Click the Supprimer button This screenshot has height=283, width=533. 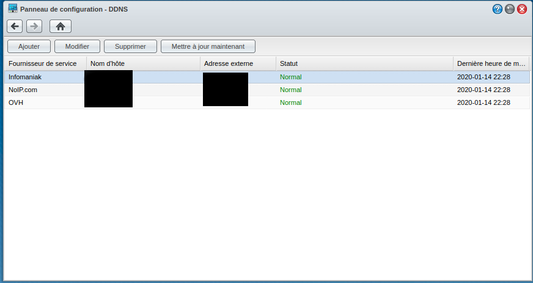(x=131, y=46)
